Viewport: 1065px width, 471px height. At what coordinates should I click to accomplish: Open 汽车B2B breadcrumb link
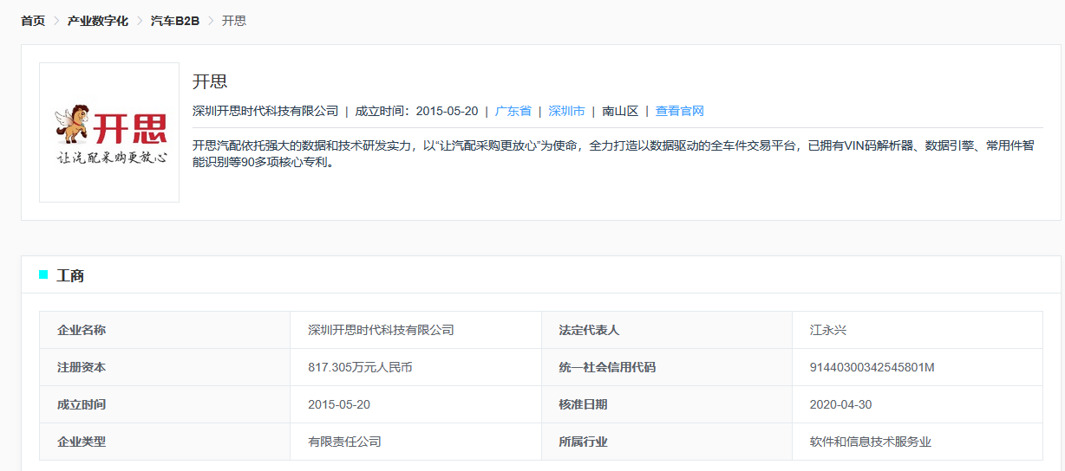pyautogui.click(x=175, y=20)
